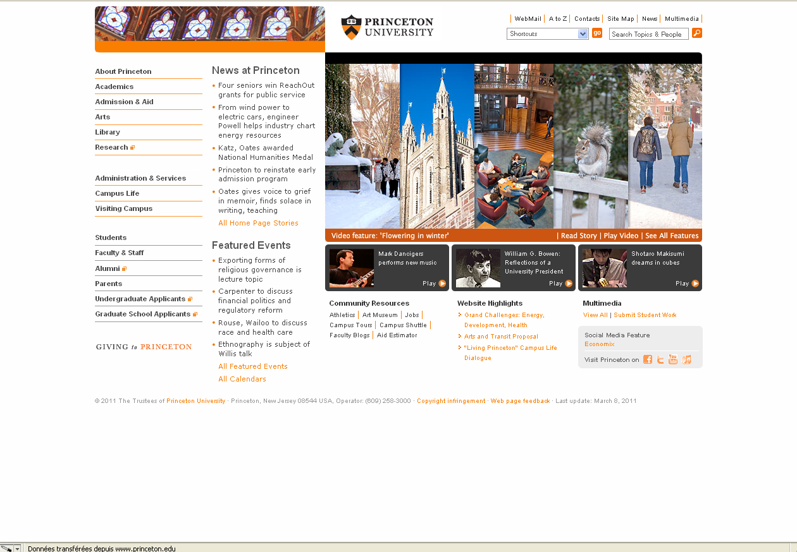
Task: Click Submit Student Work link
Action: pos(645,315)
